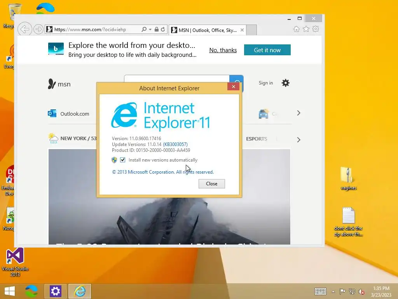Click 'Get it now' button
Screen dimensions: 398x299
click(x=267, y=50)
